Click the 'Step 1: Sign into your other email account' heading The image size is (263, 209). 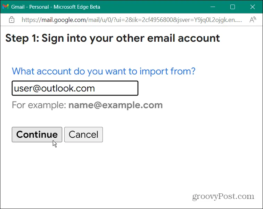[x=113, y=38]
